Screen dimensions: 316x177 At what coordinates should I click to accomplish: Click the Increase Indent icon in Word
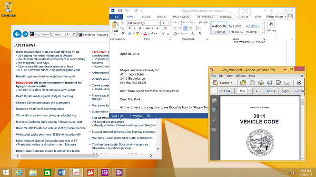tap(206, 23)
